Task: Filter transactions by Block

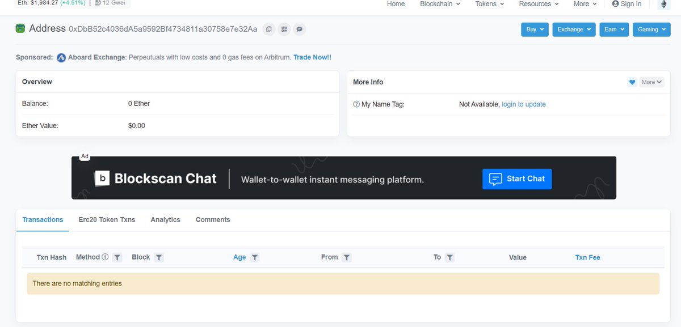Action: click(x=159, y=257)
